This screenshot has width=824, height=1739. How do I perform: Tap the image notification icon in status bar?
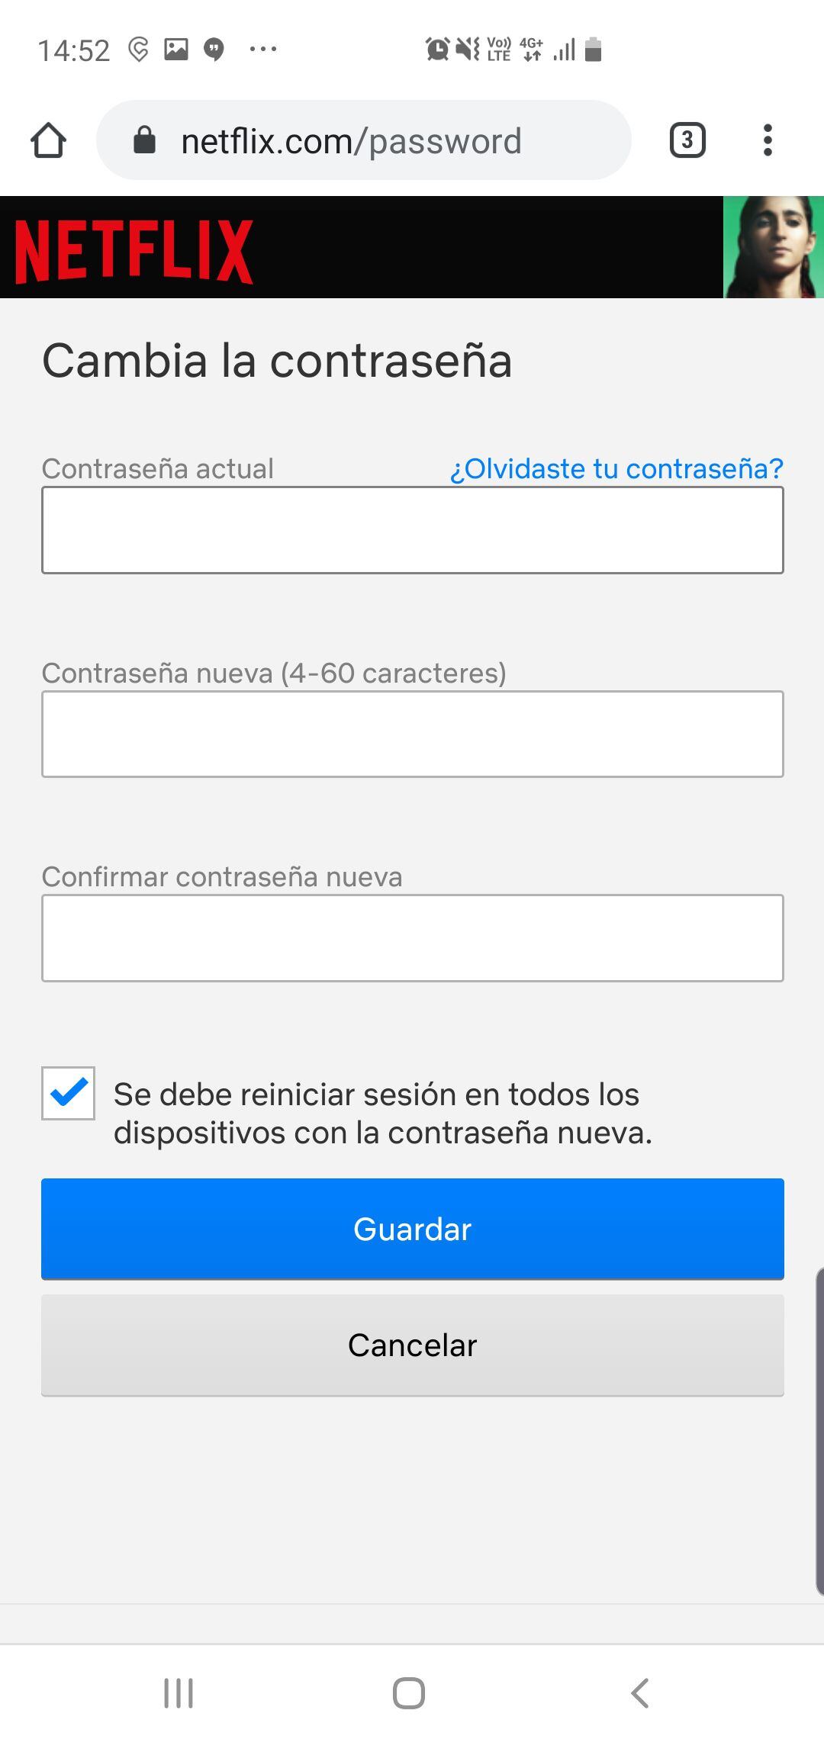(x=176, y=50)
